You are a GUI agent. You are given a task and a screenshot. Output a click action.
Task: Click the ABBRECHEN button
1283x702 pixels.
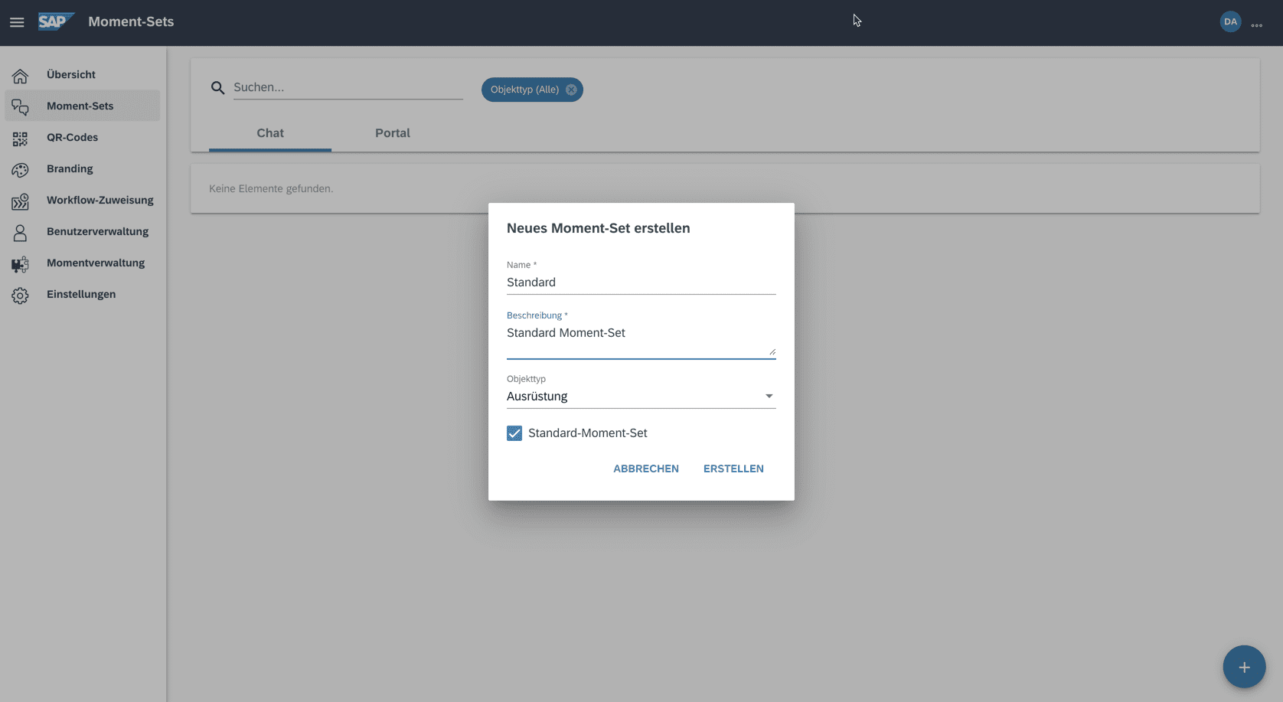[x=646, y=469]
